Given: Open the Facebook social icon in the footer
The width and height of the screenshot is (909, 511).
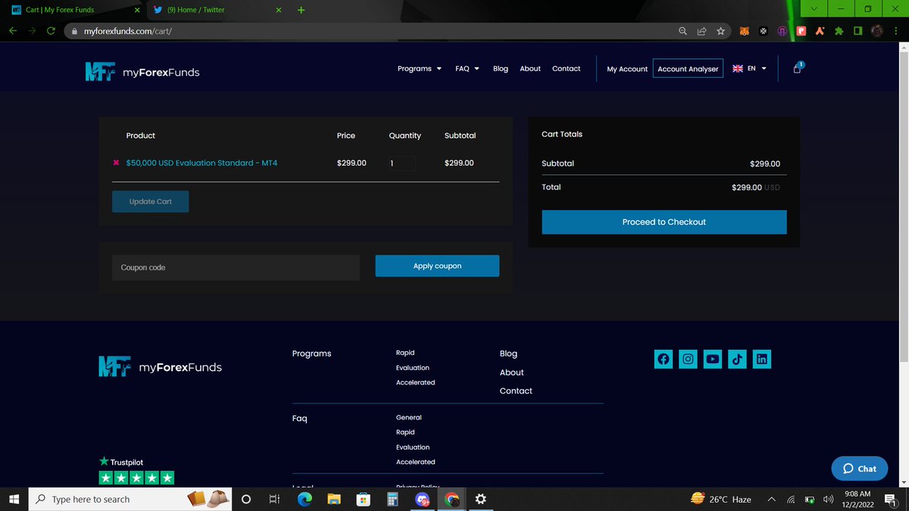Looking at the screenshot, I should click(x=664, y=360).
